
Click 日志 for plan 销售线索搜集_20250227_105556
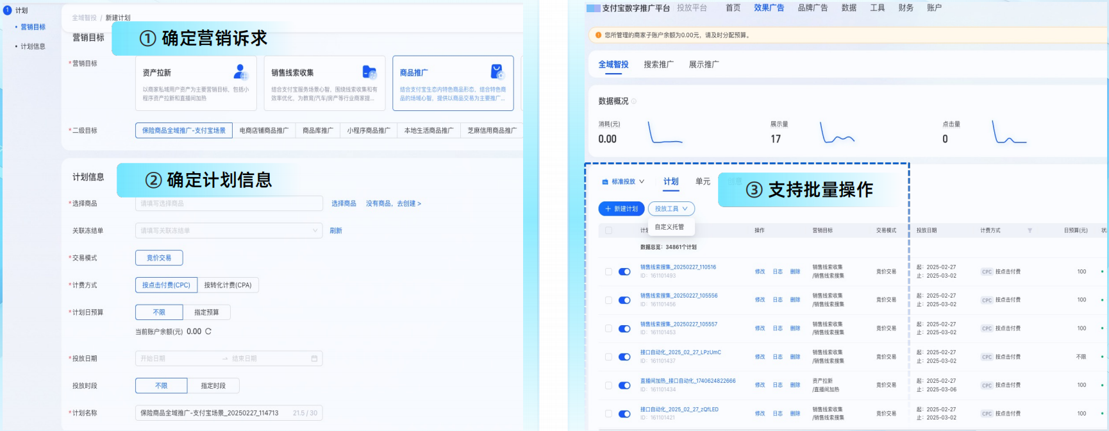point(778,300)
